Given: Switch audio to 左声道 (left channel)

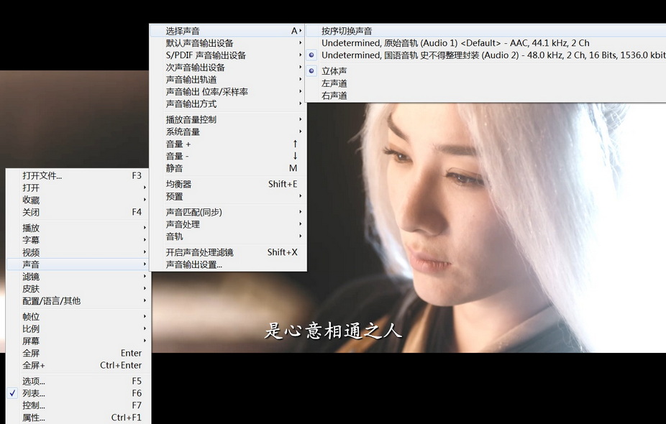Looking at the screenshot, I should point(335,82).
